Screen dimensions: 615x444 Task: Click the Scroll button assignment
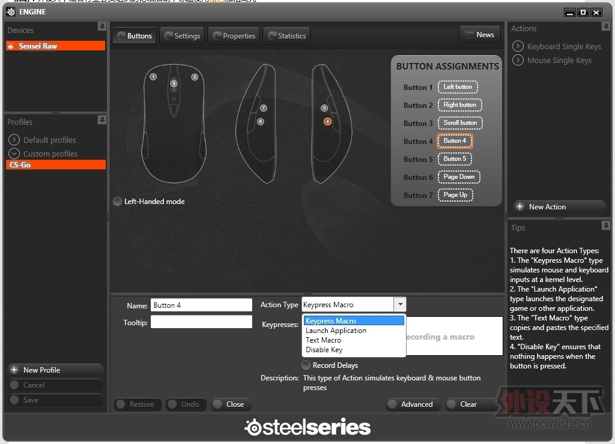click(x=460, y=123)
